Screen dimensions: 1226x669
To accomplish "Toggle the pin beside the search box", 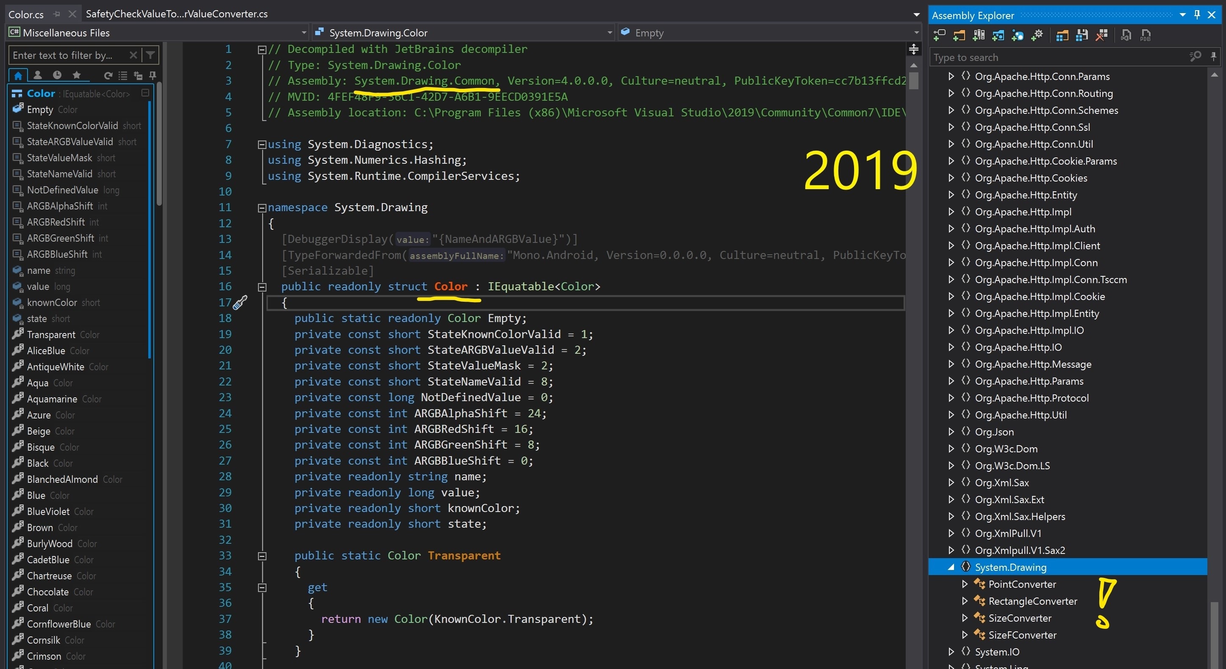I will [x=1214, y=57].
